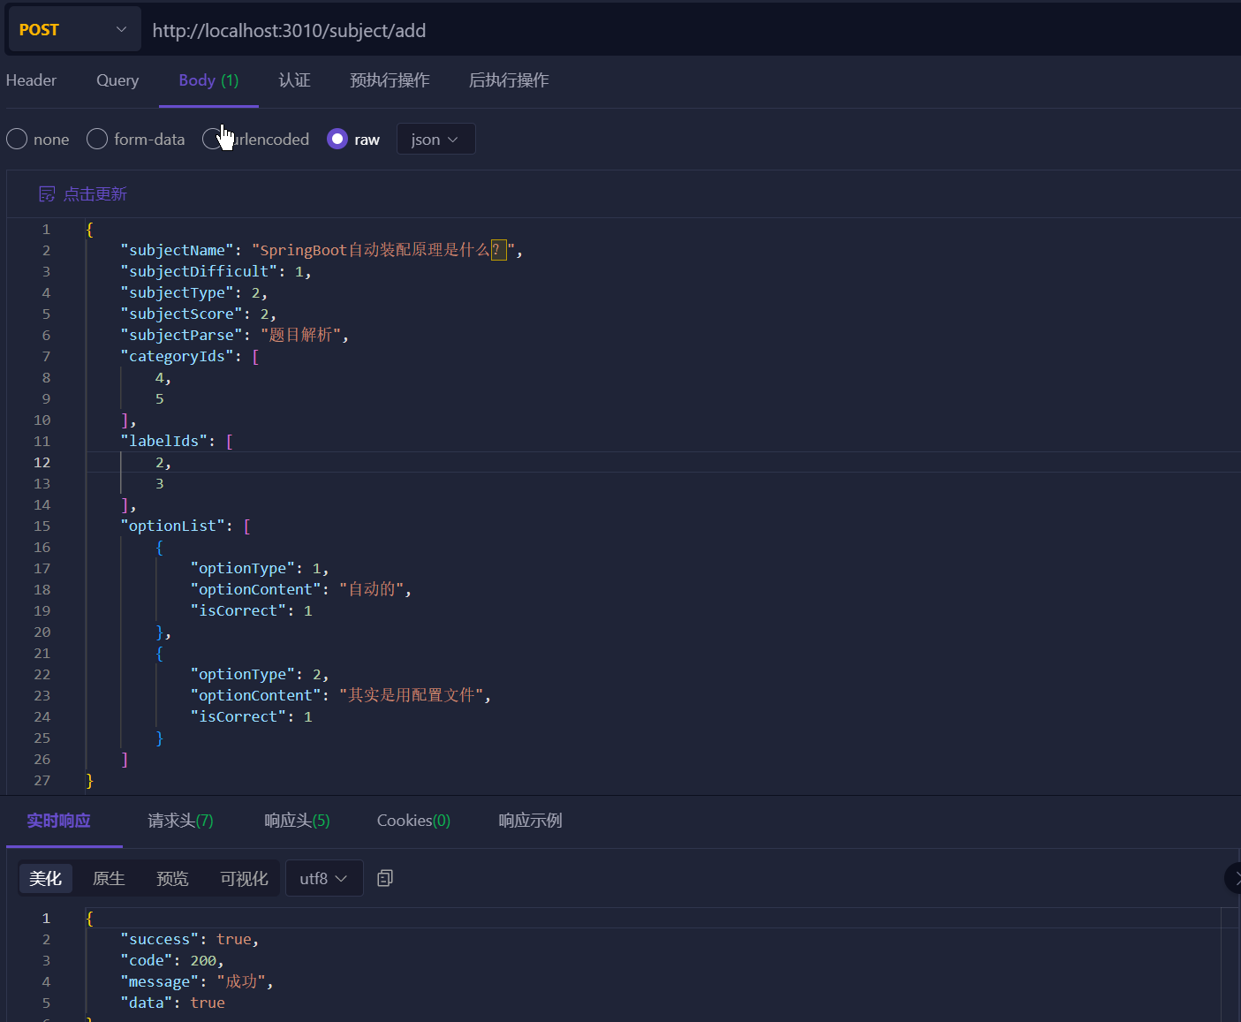Click the 点击更新 document icon

(47, 194)
